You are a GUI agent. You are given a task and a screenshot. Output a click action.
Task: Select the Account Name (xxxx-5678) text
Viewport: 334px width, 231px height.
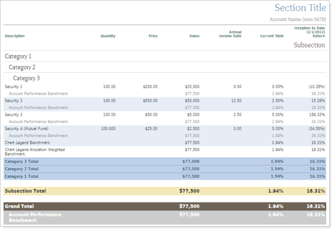[x=297, y=19]
